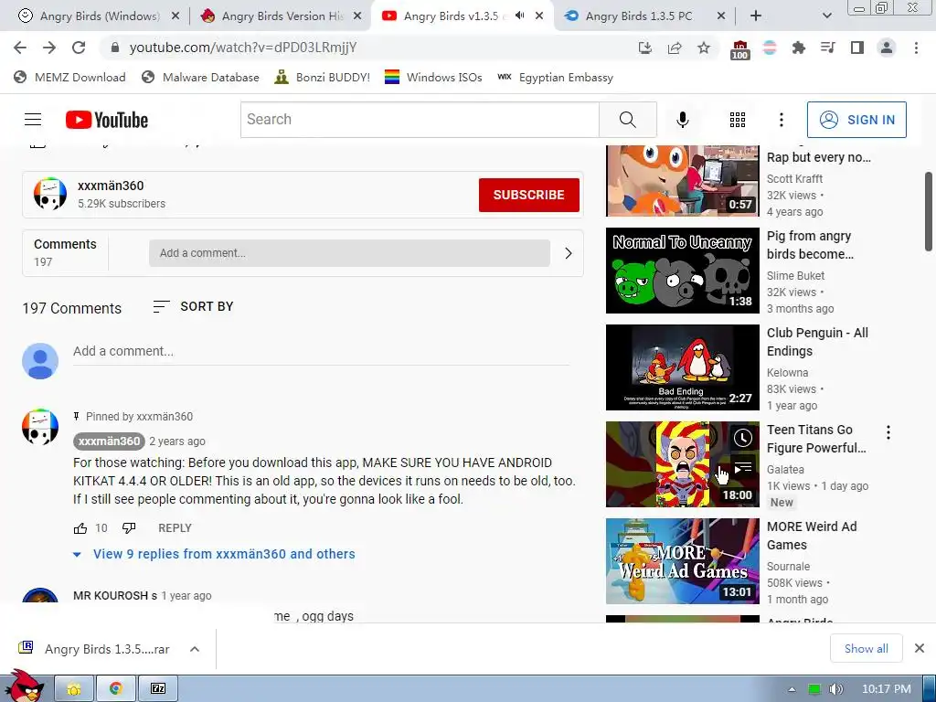
Task: Go forward with browser forward arrow
Action: [x=49, y=48]
